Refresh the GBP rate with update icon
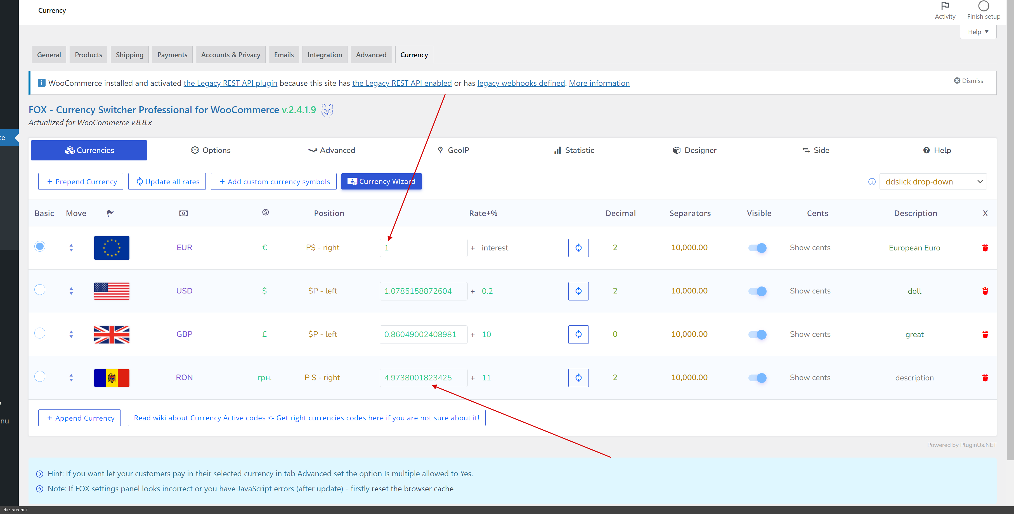1014x514 pixels. click(x=578, y=334)
